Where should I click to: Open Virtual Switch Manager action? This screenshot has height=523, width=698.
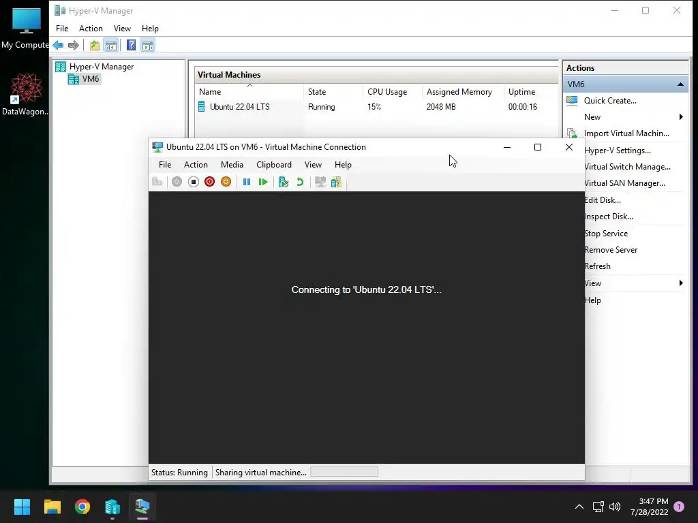point(627,167)
